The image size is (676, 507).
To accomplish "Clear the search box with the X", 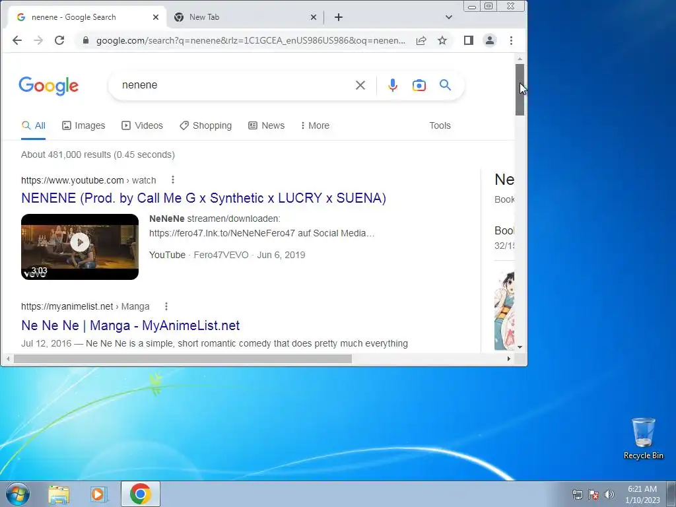I will pyautogui.click(x=360, y=85).
